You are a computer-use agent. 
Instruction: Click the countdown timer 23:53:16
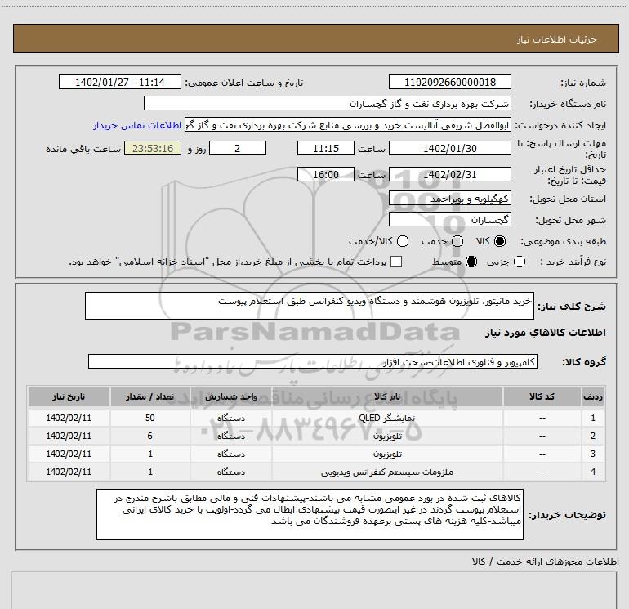pos(153,148)
